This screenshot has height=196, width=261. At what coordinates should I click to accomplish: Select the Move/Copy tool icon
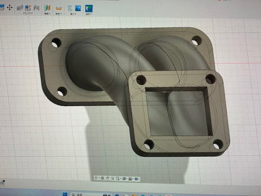tap(10, 8)
